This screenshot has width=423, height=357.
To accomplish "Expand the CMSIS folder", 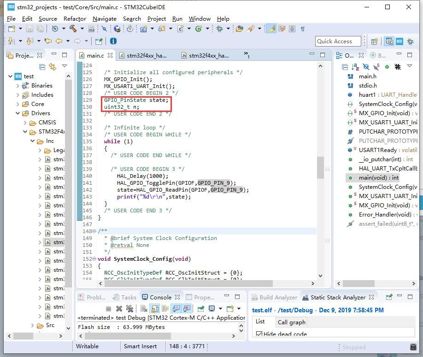I will [25, 123].
